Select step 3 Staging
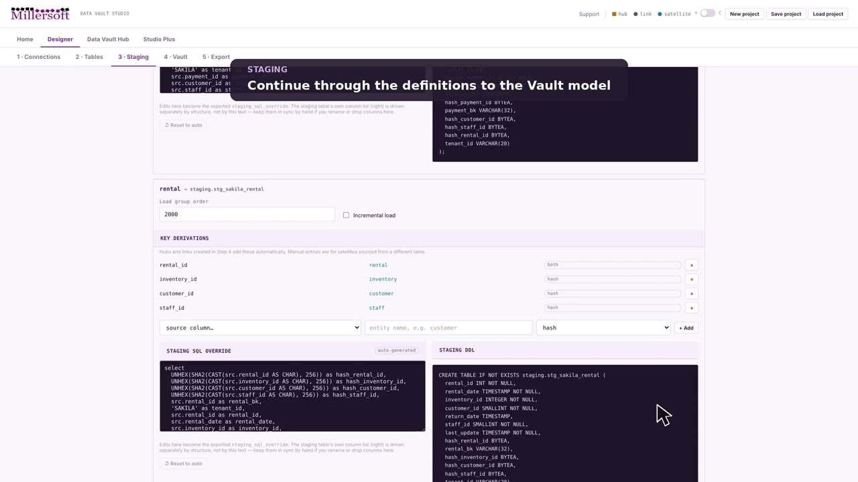Viewport: 858px width, 482px height. 133,57
